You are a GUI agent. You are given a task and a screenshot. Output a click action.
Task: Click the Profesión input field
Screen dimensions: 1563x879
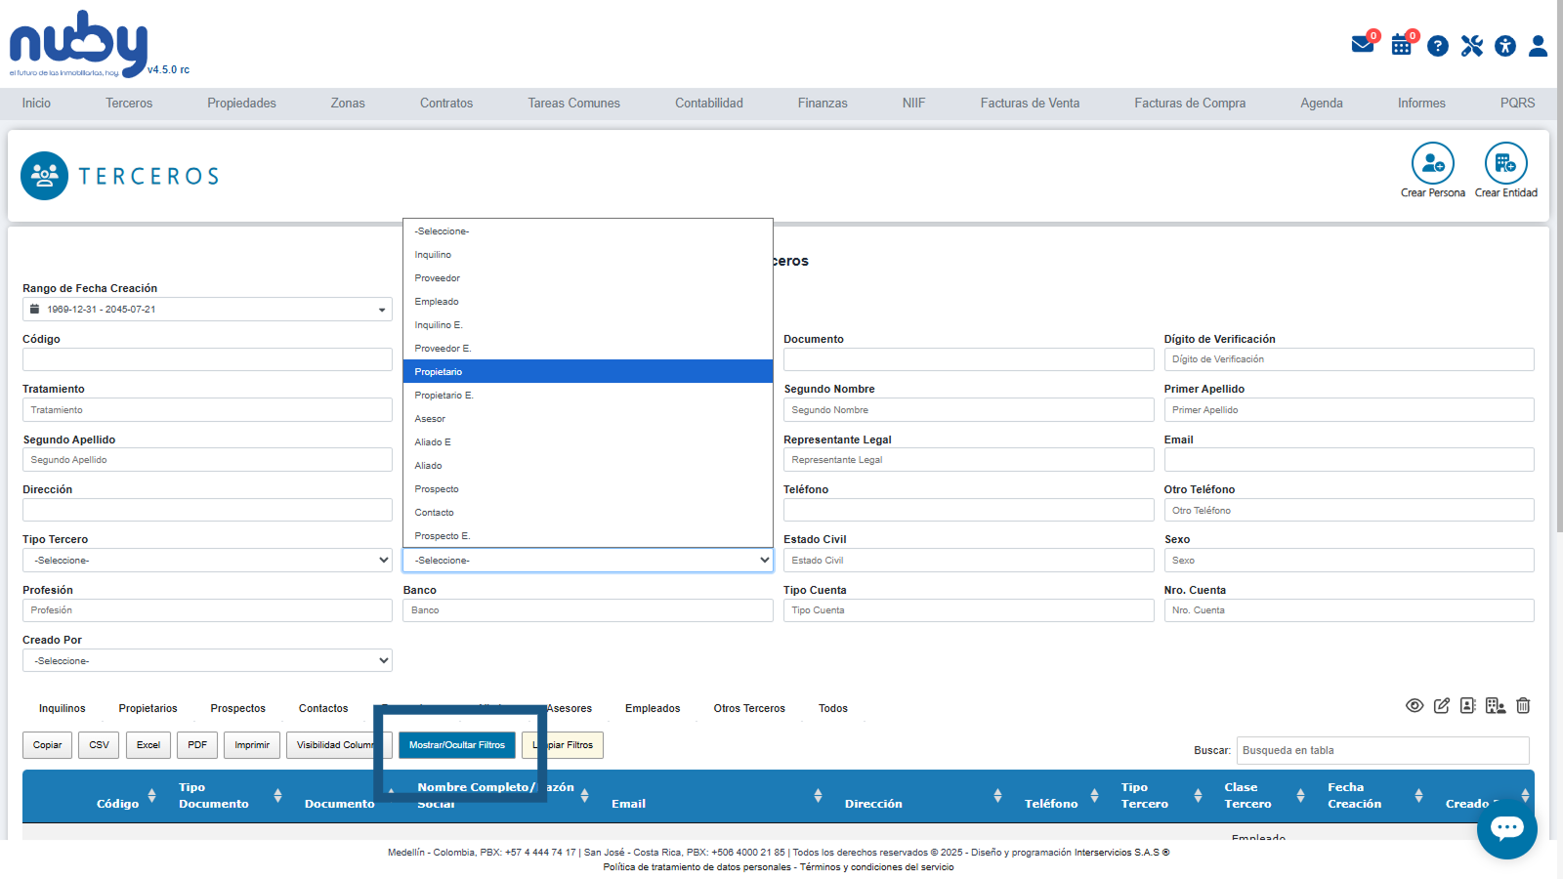click(207, 610)
